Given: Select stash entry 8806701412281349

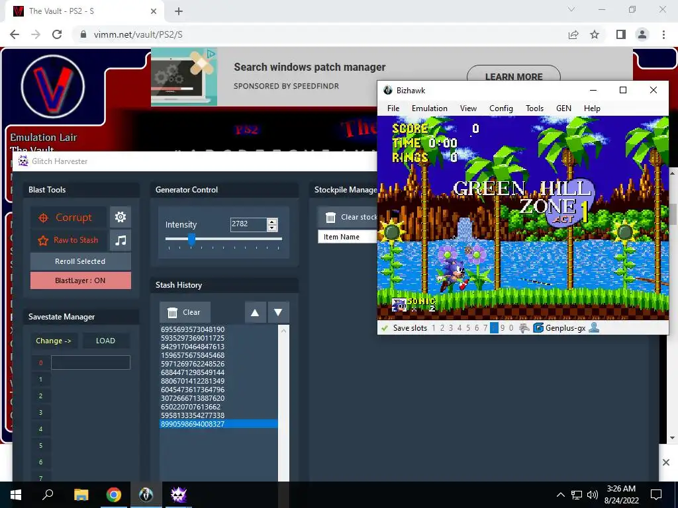Looking at the screenshot, I should coord(218,381).
